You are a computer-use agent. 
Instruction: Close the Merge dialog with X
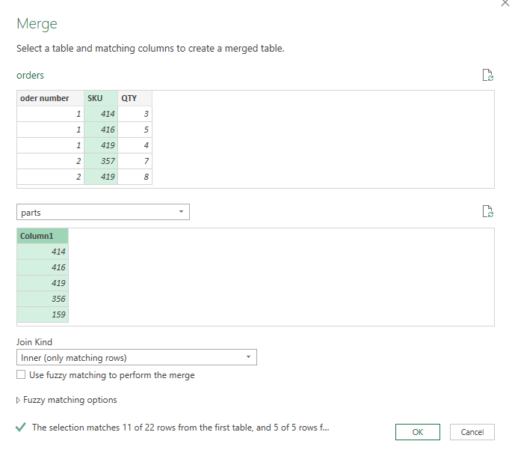505,3
